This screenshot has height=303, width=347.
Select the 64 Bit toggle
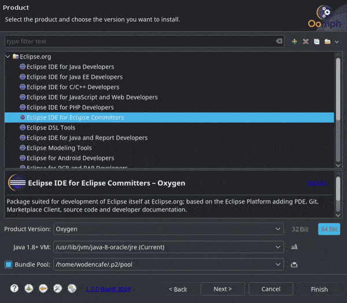pos(329,229)
